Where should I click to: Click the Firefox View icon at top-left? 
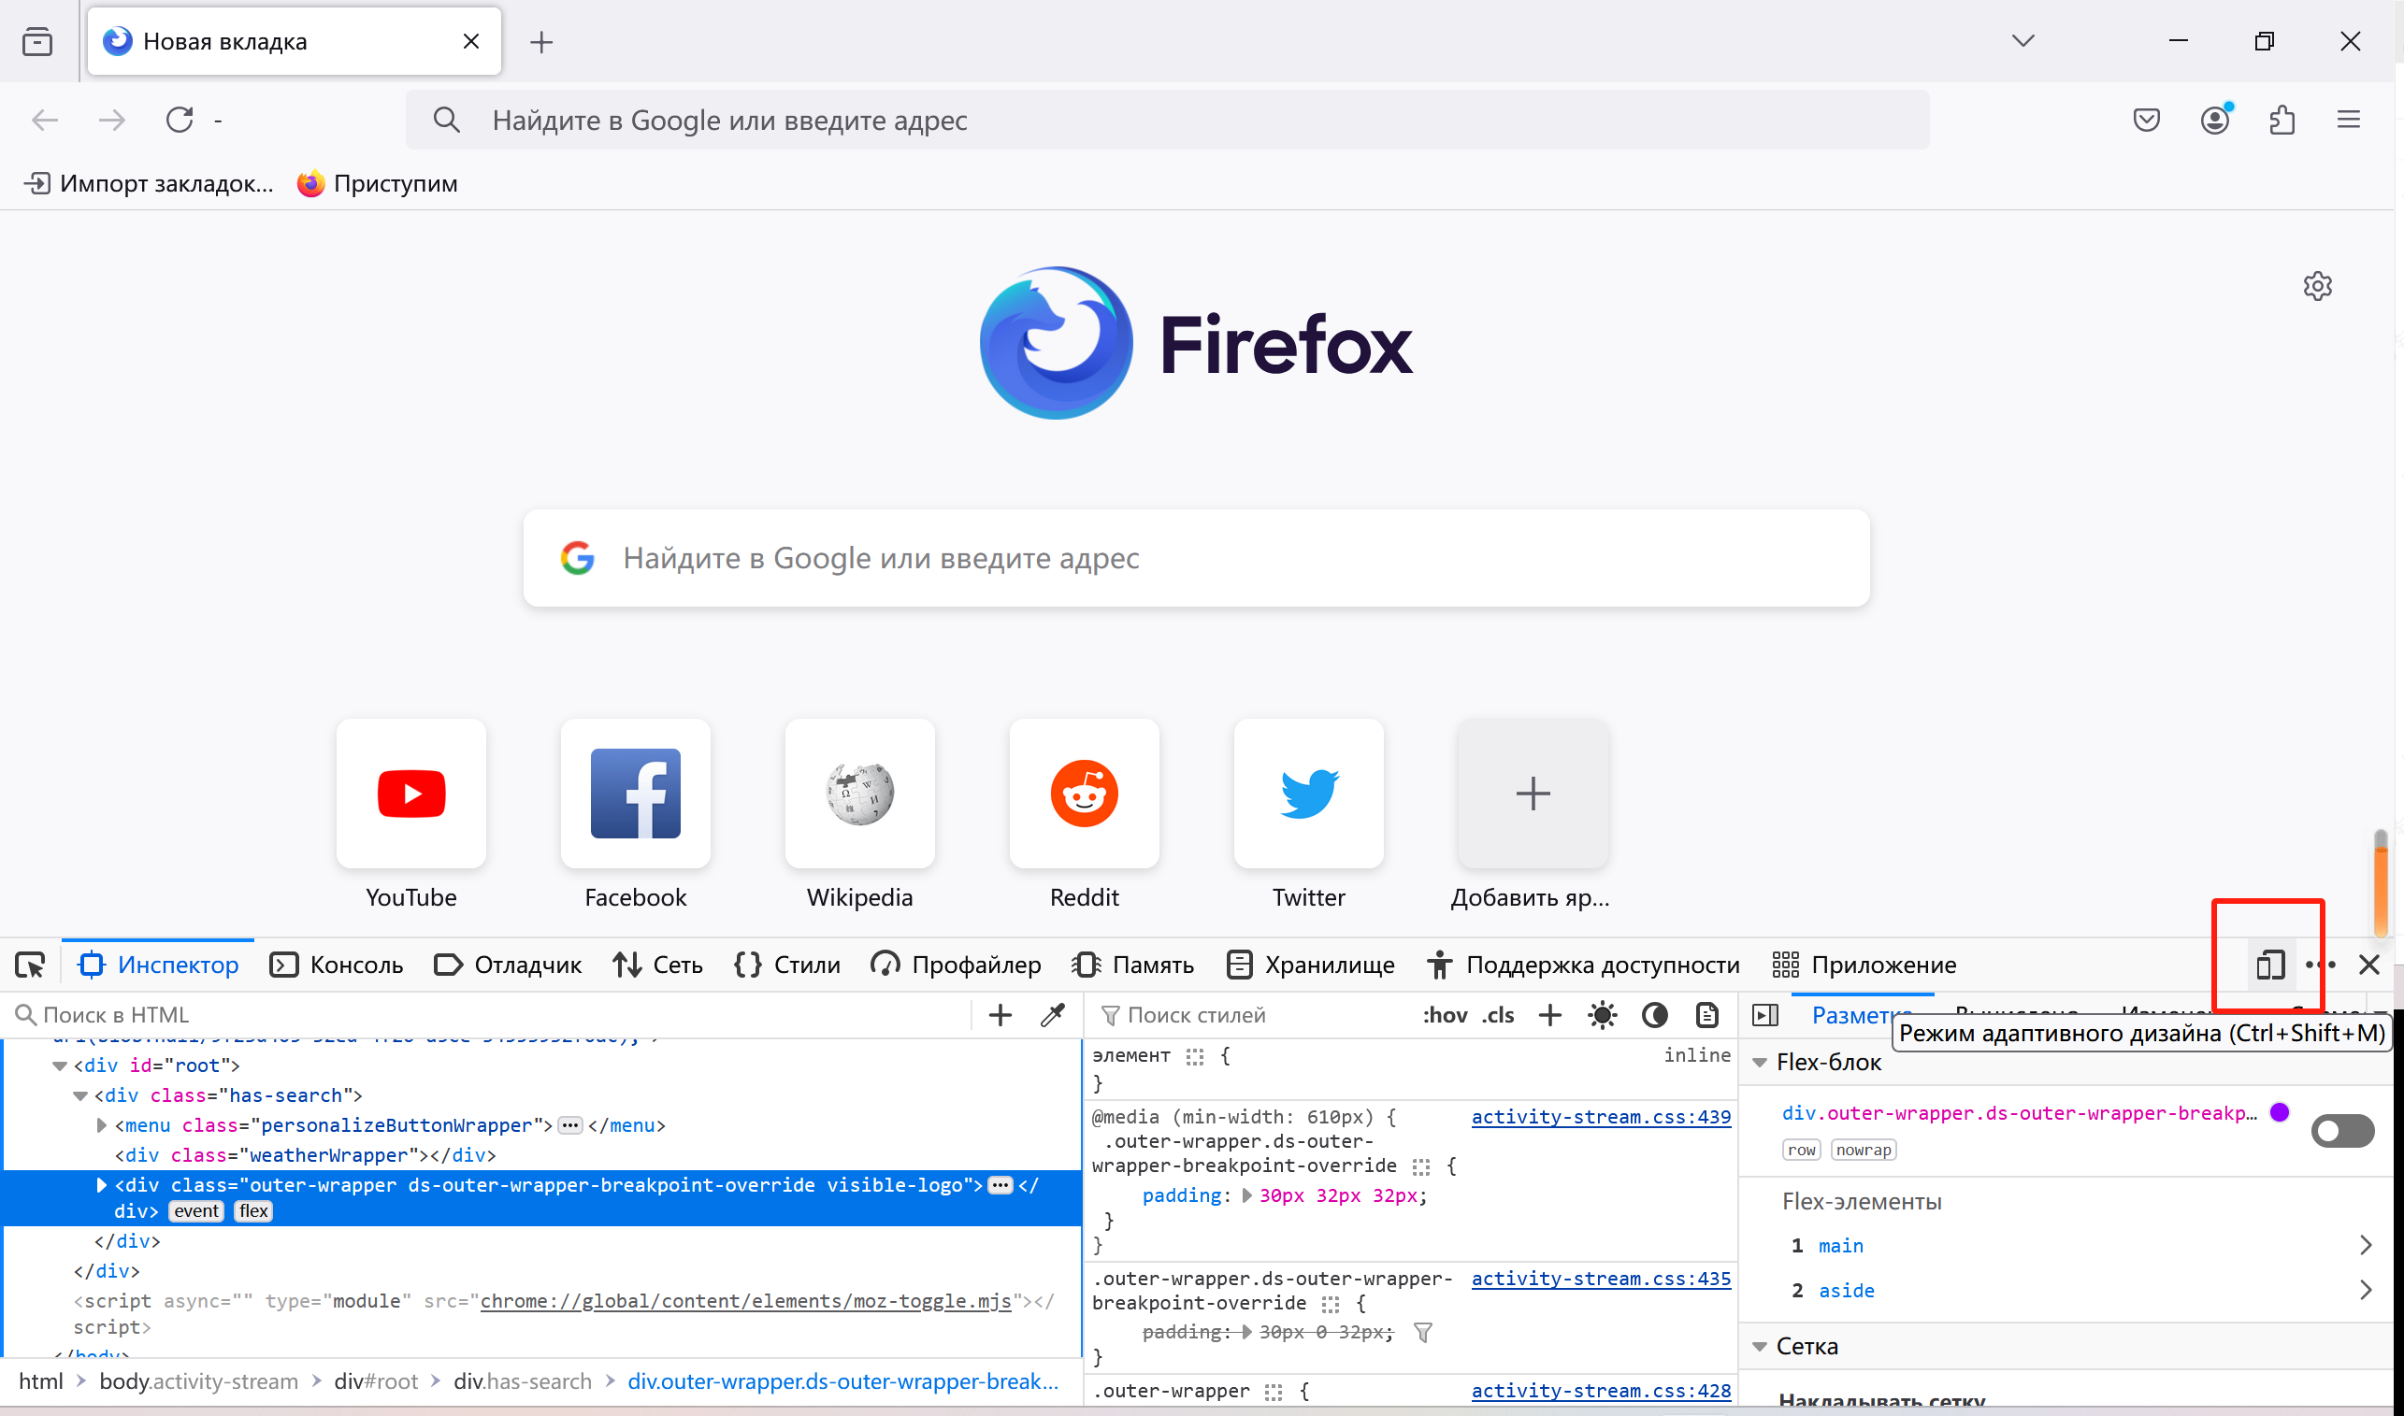coord(37,41)
